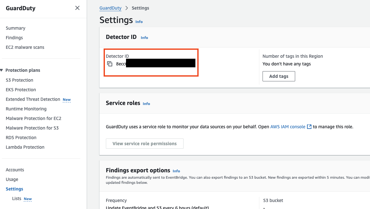Screen dimensions: 370x209
Task: Click View service role permissions button
Action: click(x=145, y=144)
